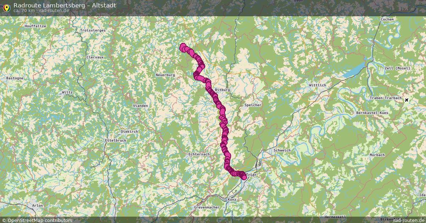Select the Bitburg town label

[x=223, y=90]
